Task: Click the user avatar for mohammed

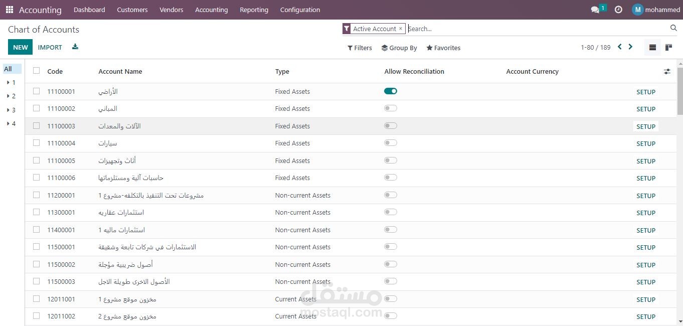Action: (637, 10)
